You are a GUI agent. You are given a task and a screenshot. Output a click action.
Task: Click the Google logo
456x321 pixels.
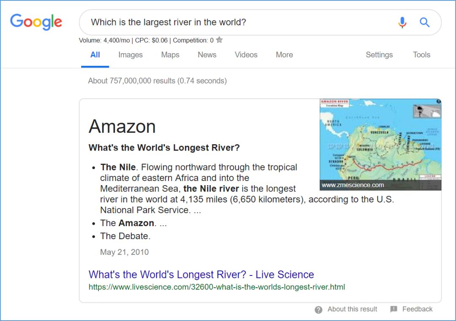coord(36,22)
